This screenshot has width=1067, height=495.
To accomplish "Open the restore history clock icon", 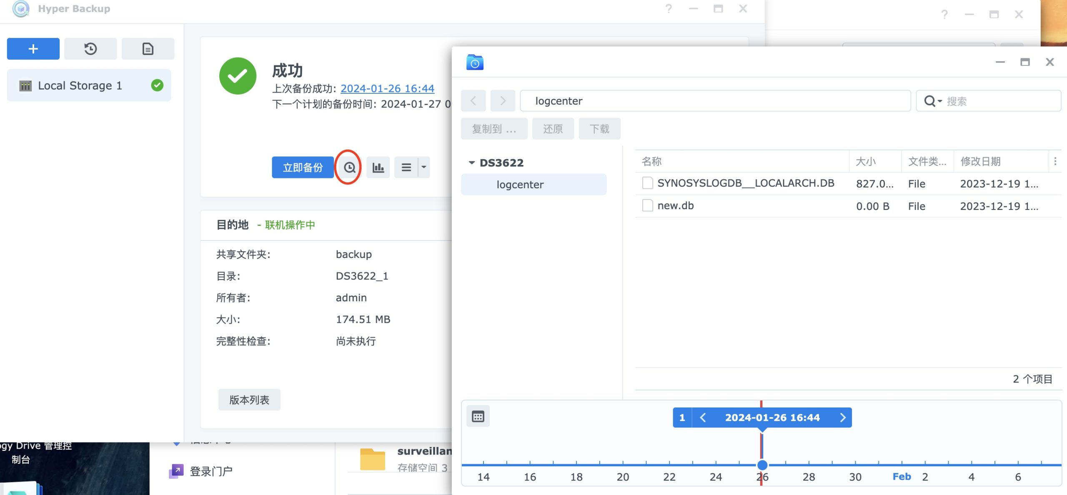I will 90,49.
